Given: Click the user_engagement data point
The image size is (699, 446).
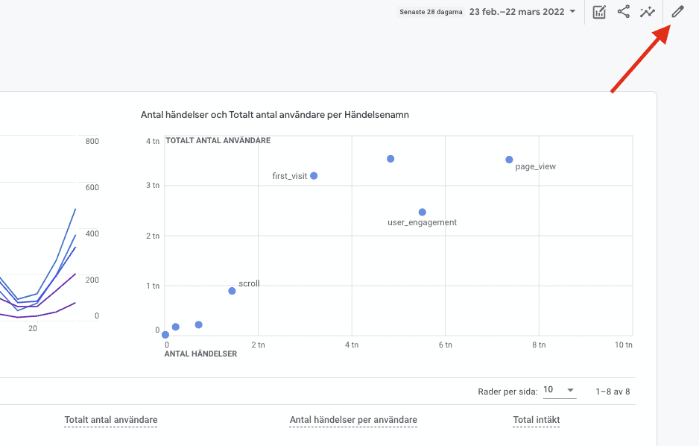Looking at the screenshot, I should 422,213.
